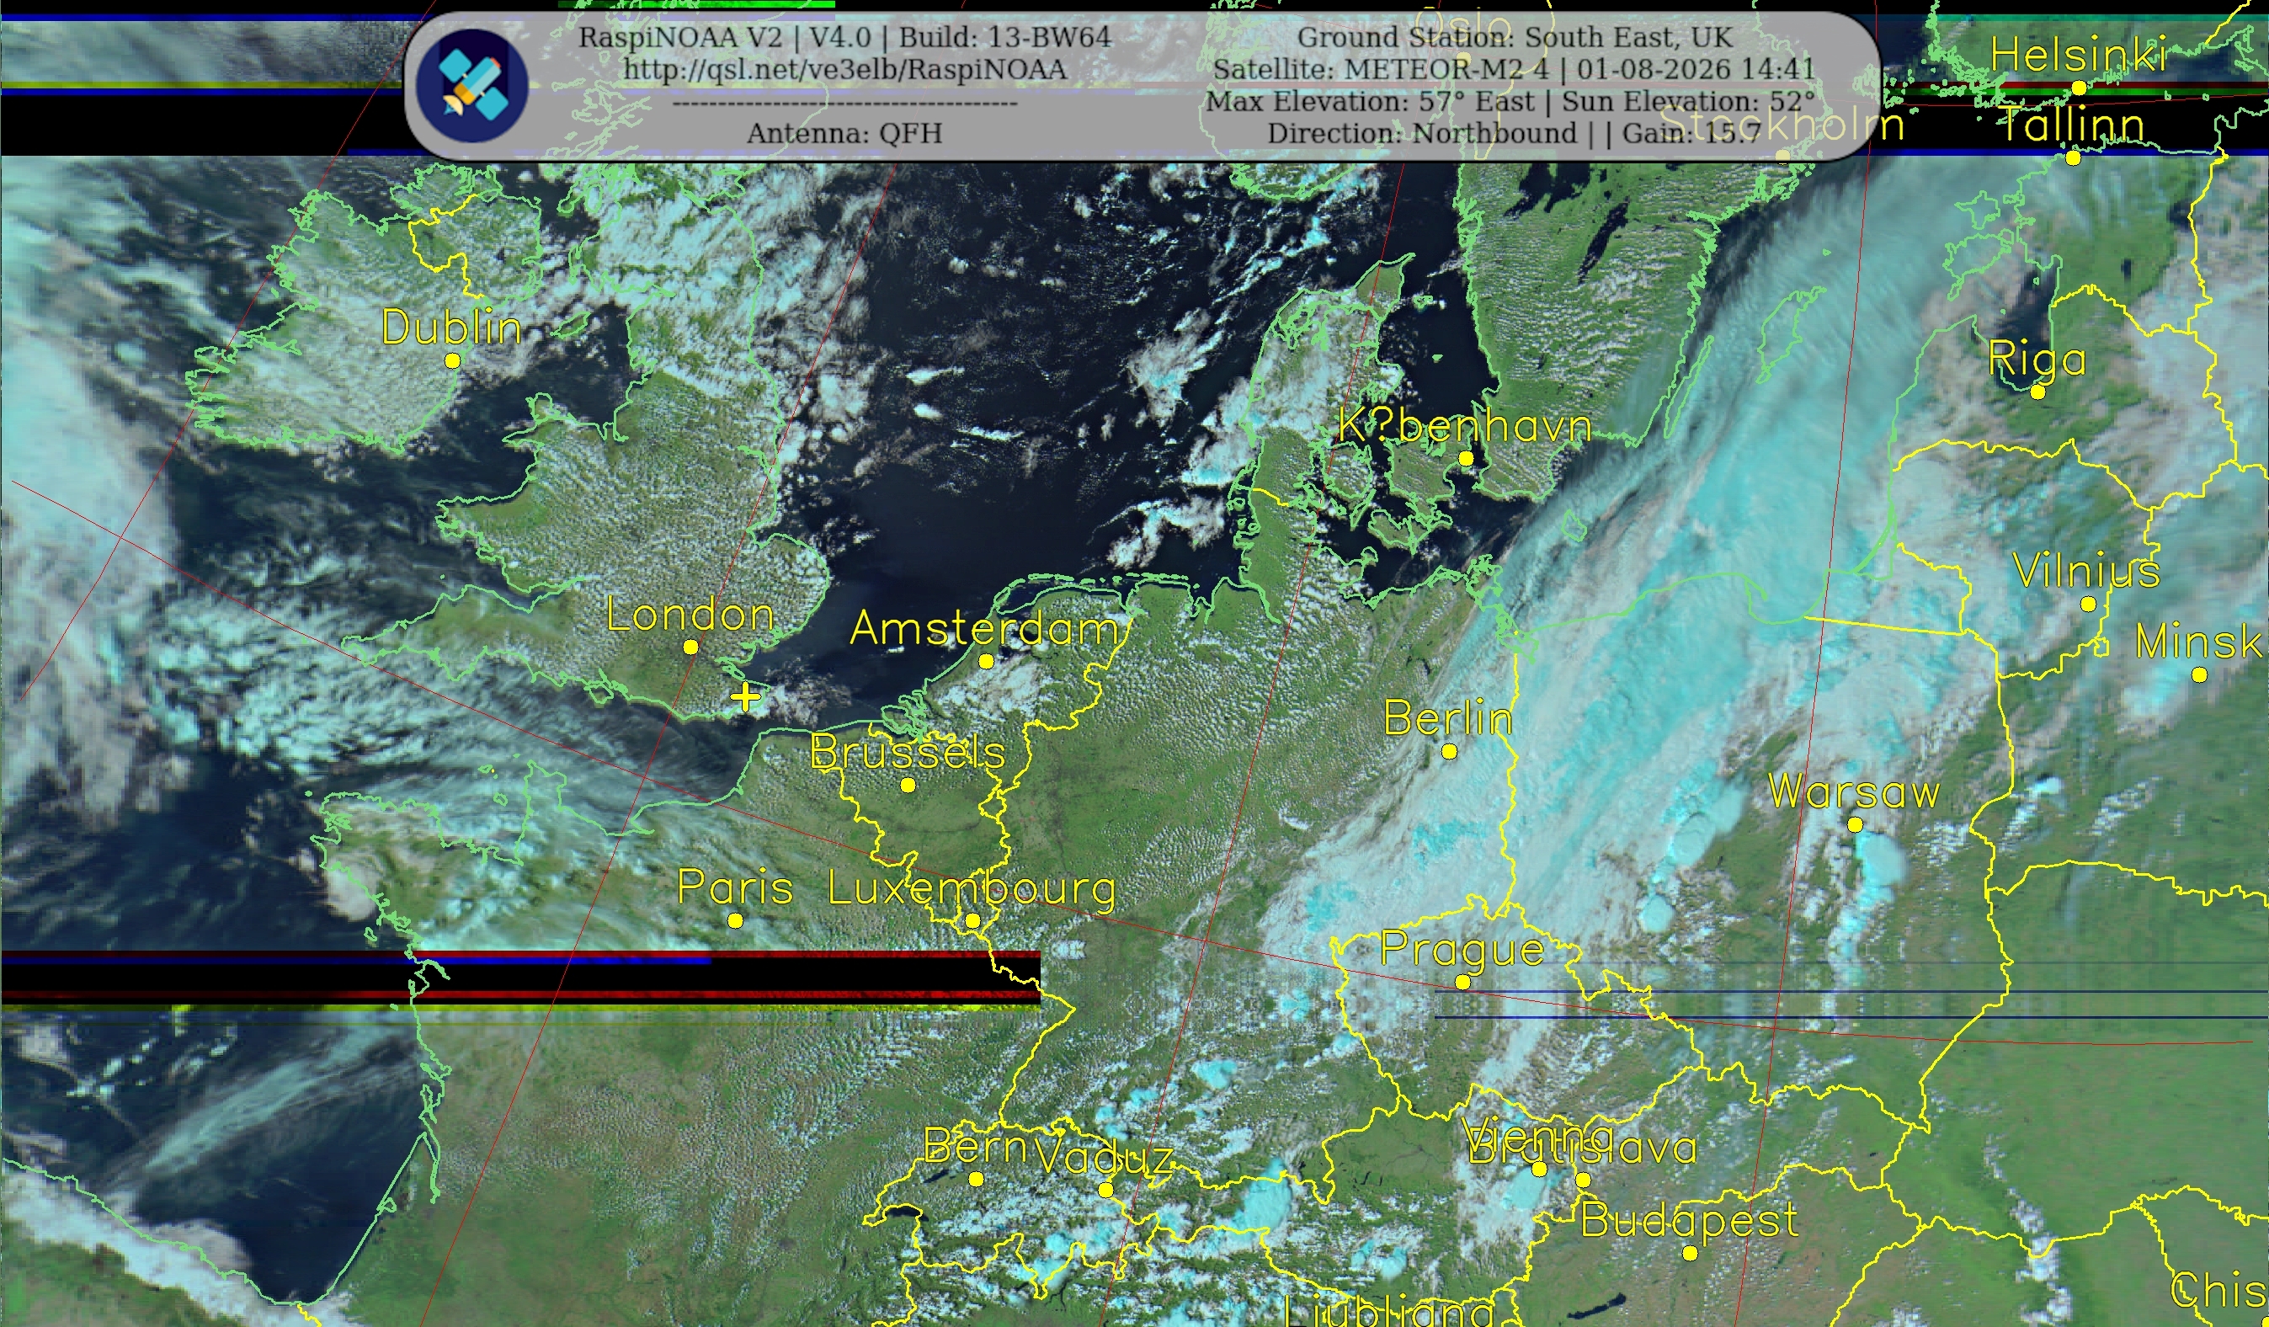Open the qsl.net RaspiNOAA URL text
Screen dimensions: 2269x1327
pos(844,69)
